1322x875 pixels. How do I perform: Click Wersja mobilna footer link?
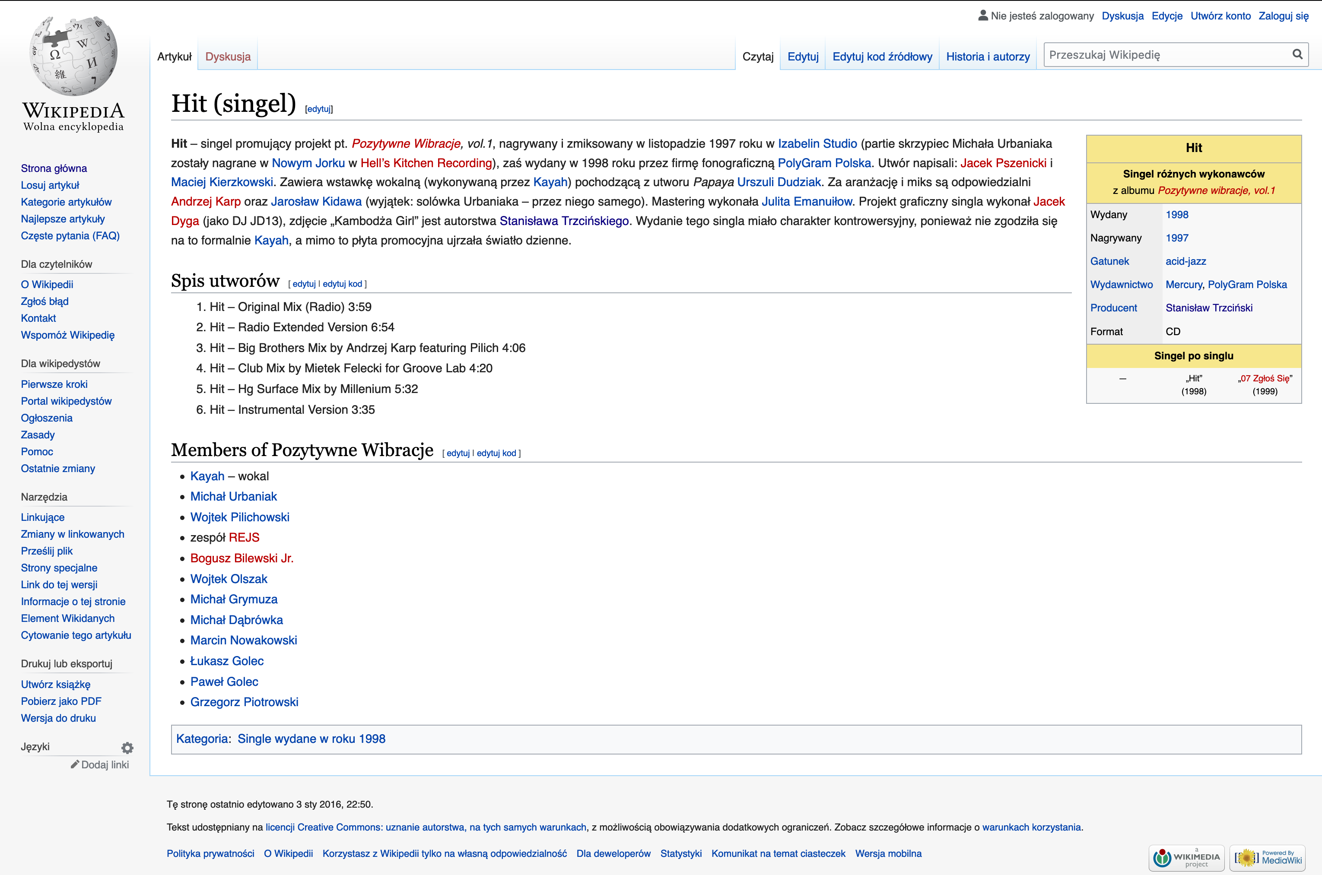click(888, 853)
